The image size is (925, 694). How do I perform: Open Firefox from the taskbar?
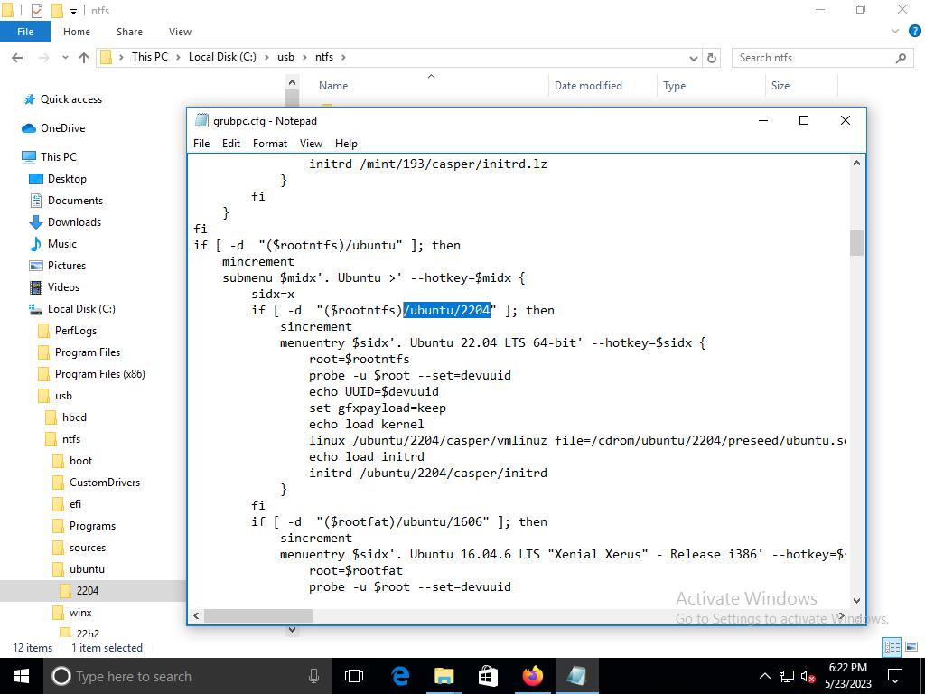[x=532, y=676]
